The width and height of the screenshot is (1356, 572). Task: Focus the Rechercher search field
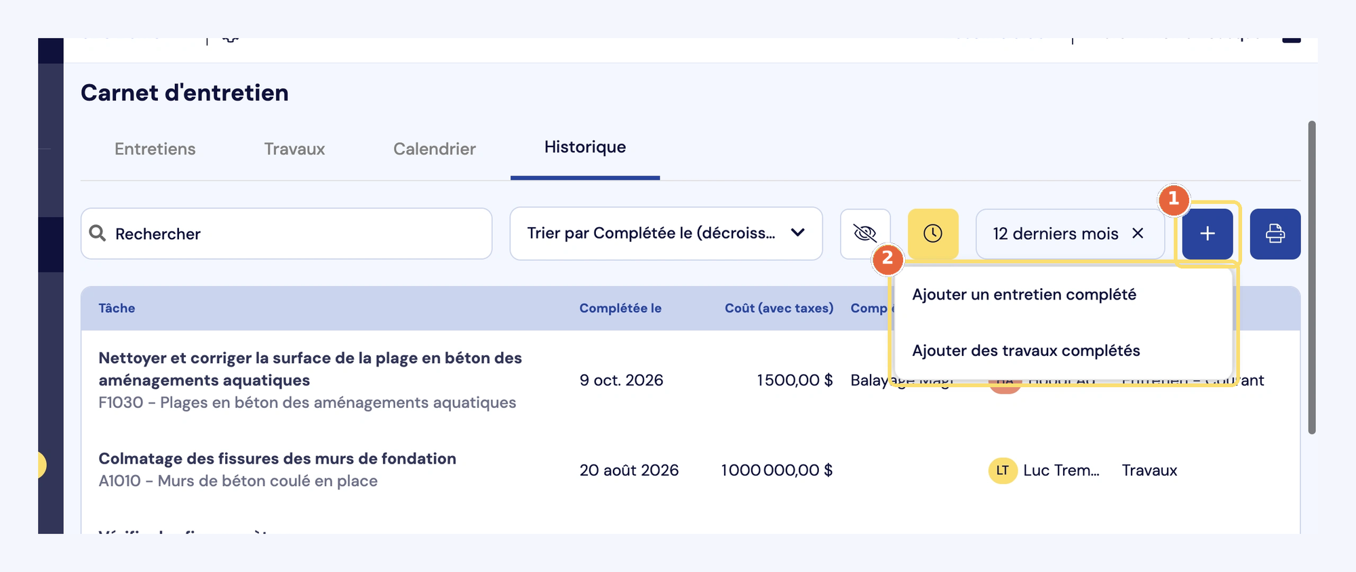[x=286, y=234]
